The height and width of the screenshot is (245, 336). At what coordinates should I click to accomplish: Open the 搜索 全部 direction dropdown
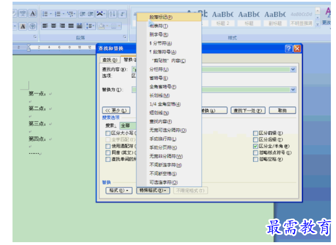coord(128,125)
